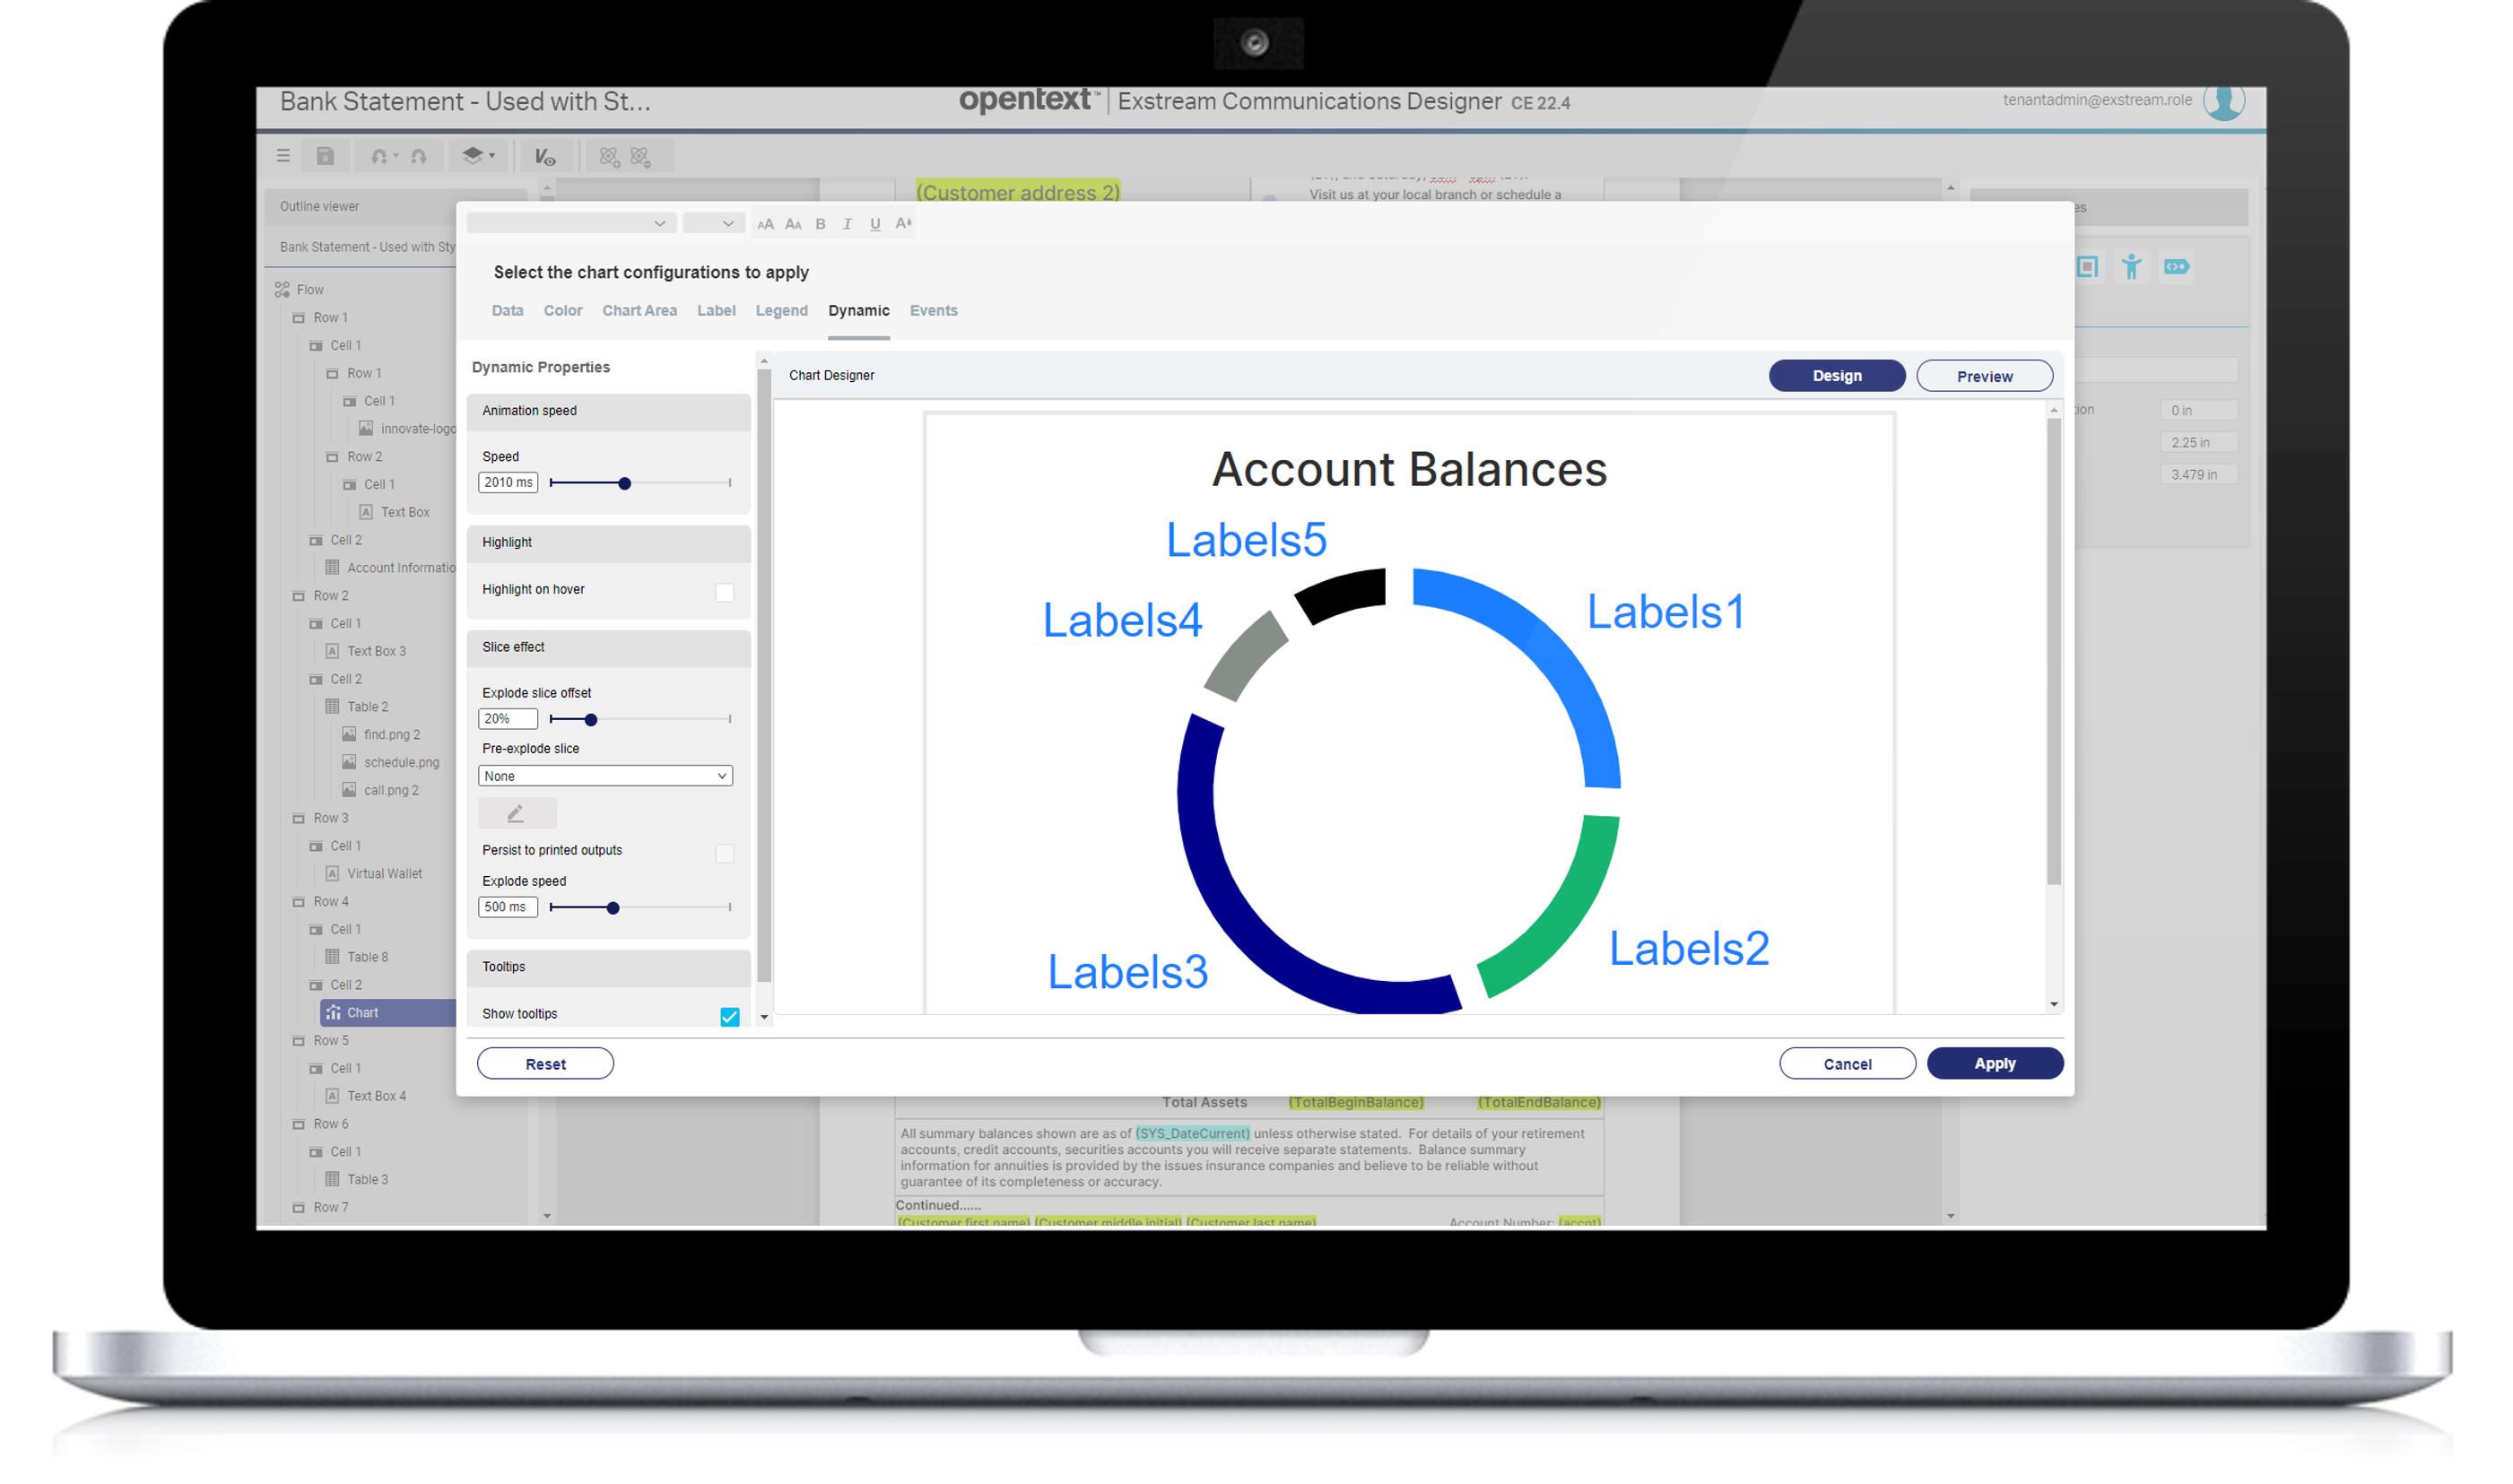Click the pencil edit icon button

(x=517, y=814)
